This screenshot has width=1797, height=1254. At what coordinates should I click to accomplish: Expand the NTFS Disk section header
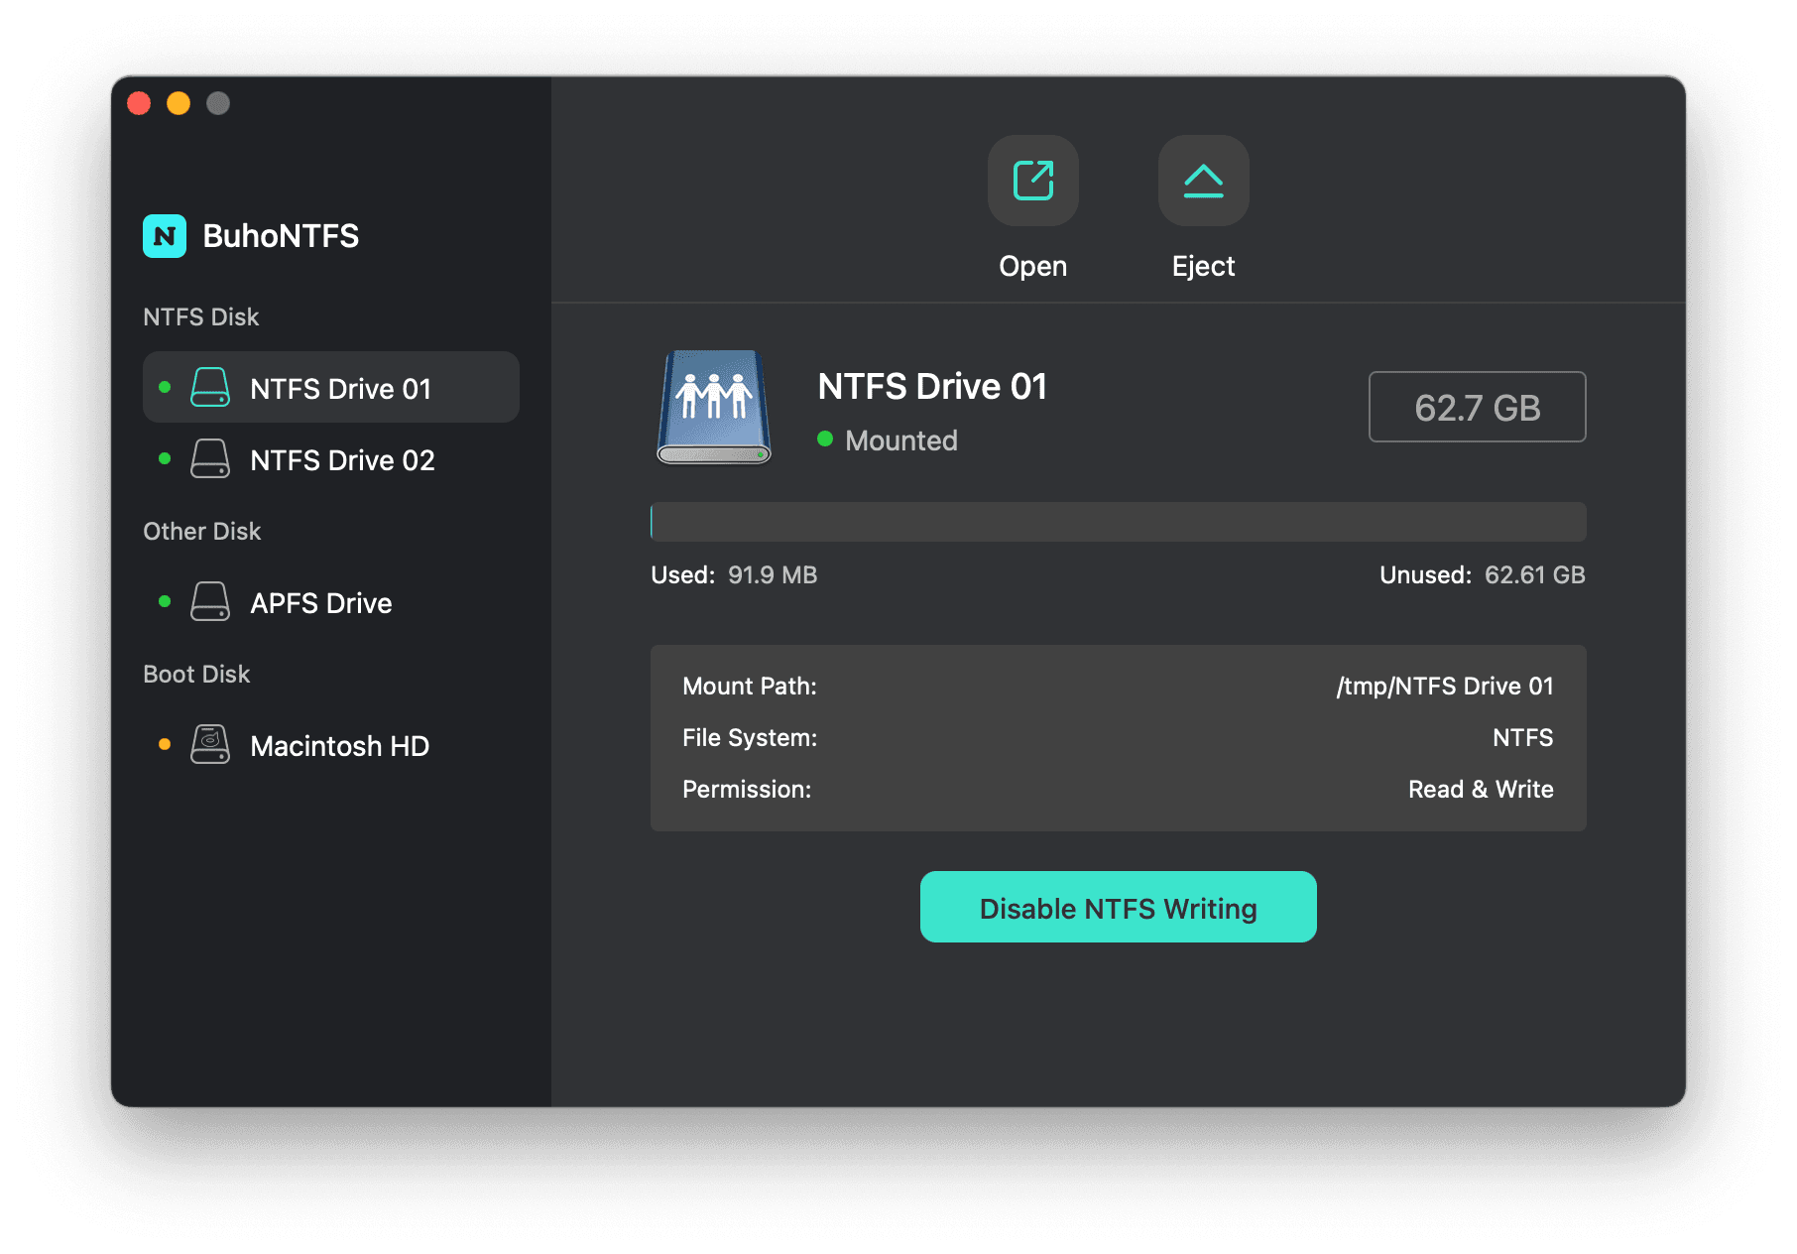(201, 316)
